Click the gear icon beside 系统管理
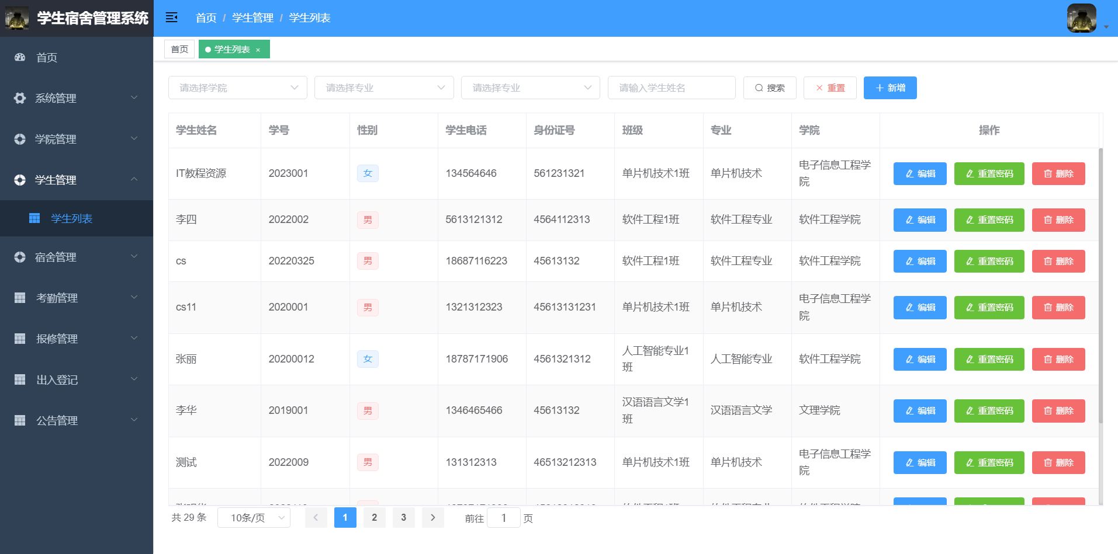Image resolution: width=1118 pixels, height=554 pixels. (x=20, y=98)
